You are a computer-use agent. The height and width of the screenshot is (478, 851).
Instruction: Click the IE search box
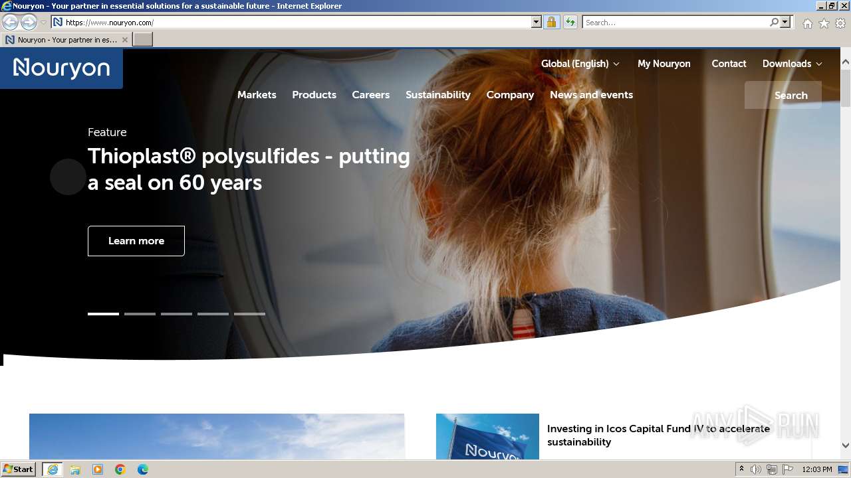tap(675, 23)
